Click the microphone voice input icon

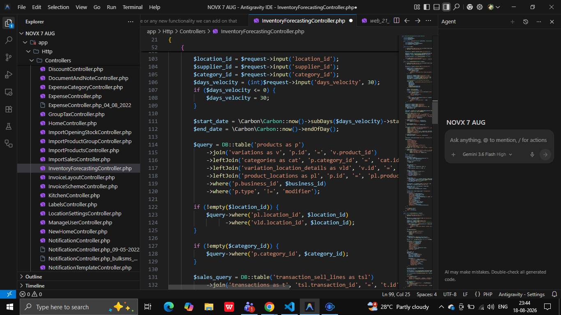532,155
